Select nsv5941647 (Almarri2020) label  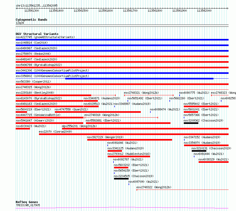coord(35,120)
